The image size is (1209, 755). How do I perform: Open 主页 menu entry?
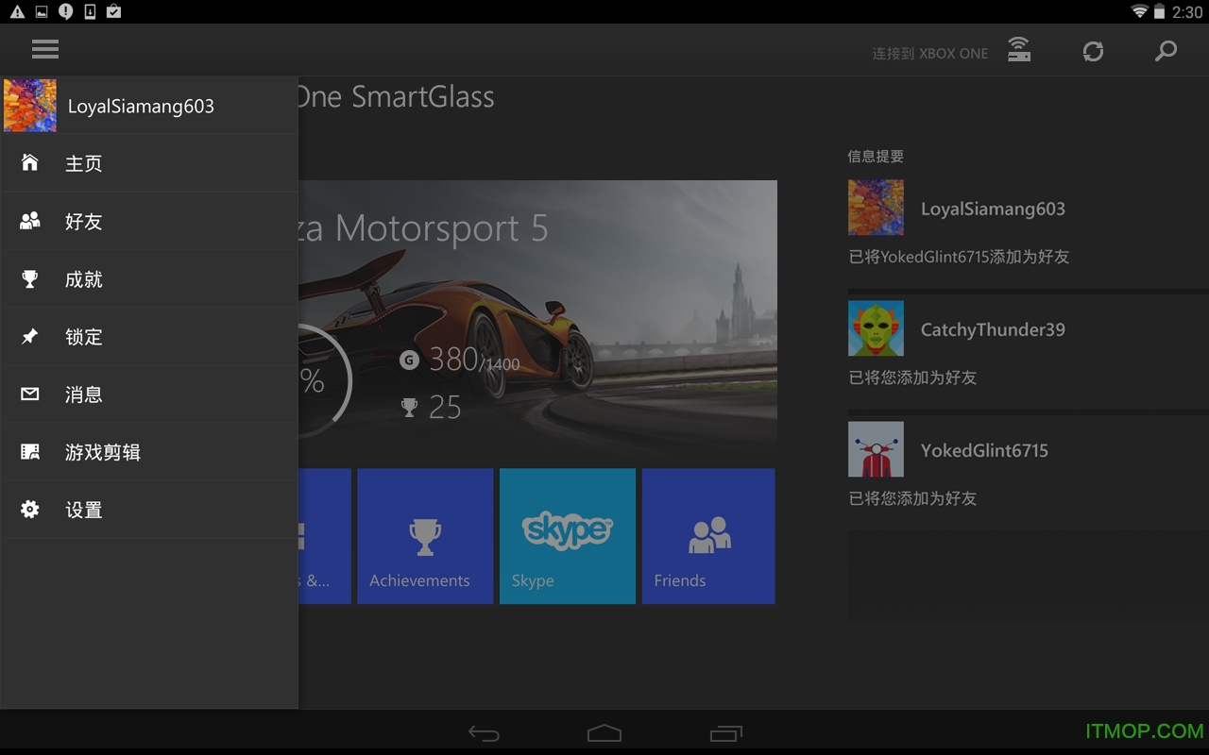pos(149,163)
